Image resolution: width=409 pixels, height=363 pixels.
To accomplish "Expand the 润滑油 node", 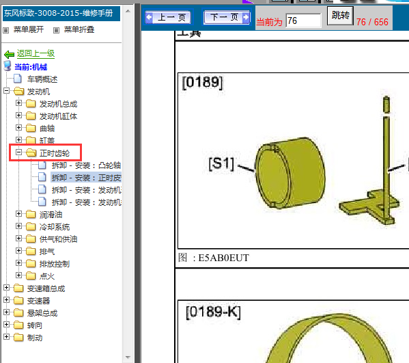I will pyautogui.click(x=18, y=214).
